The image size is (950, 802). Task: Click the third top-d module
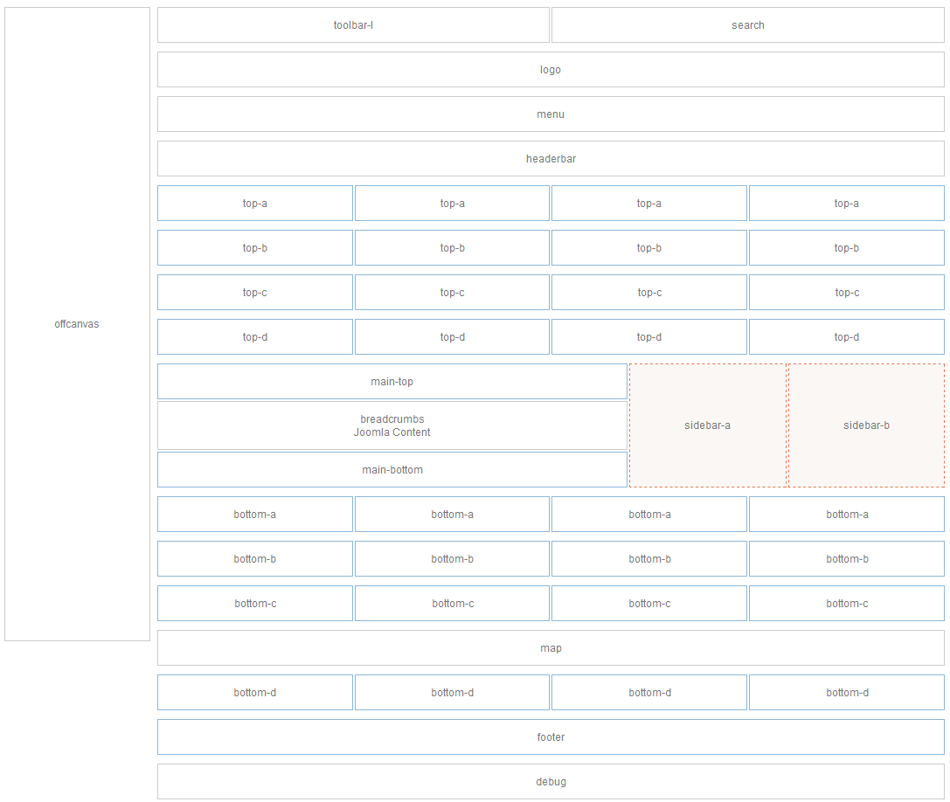pos(649,336)
